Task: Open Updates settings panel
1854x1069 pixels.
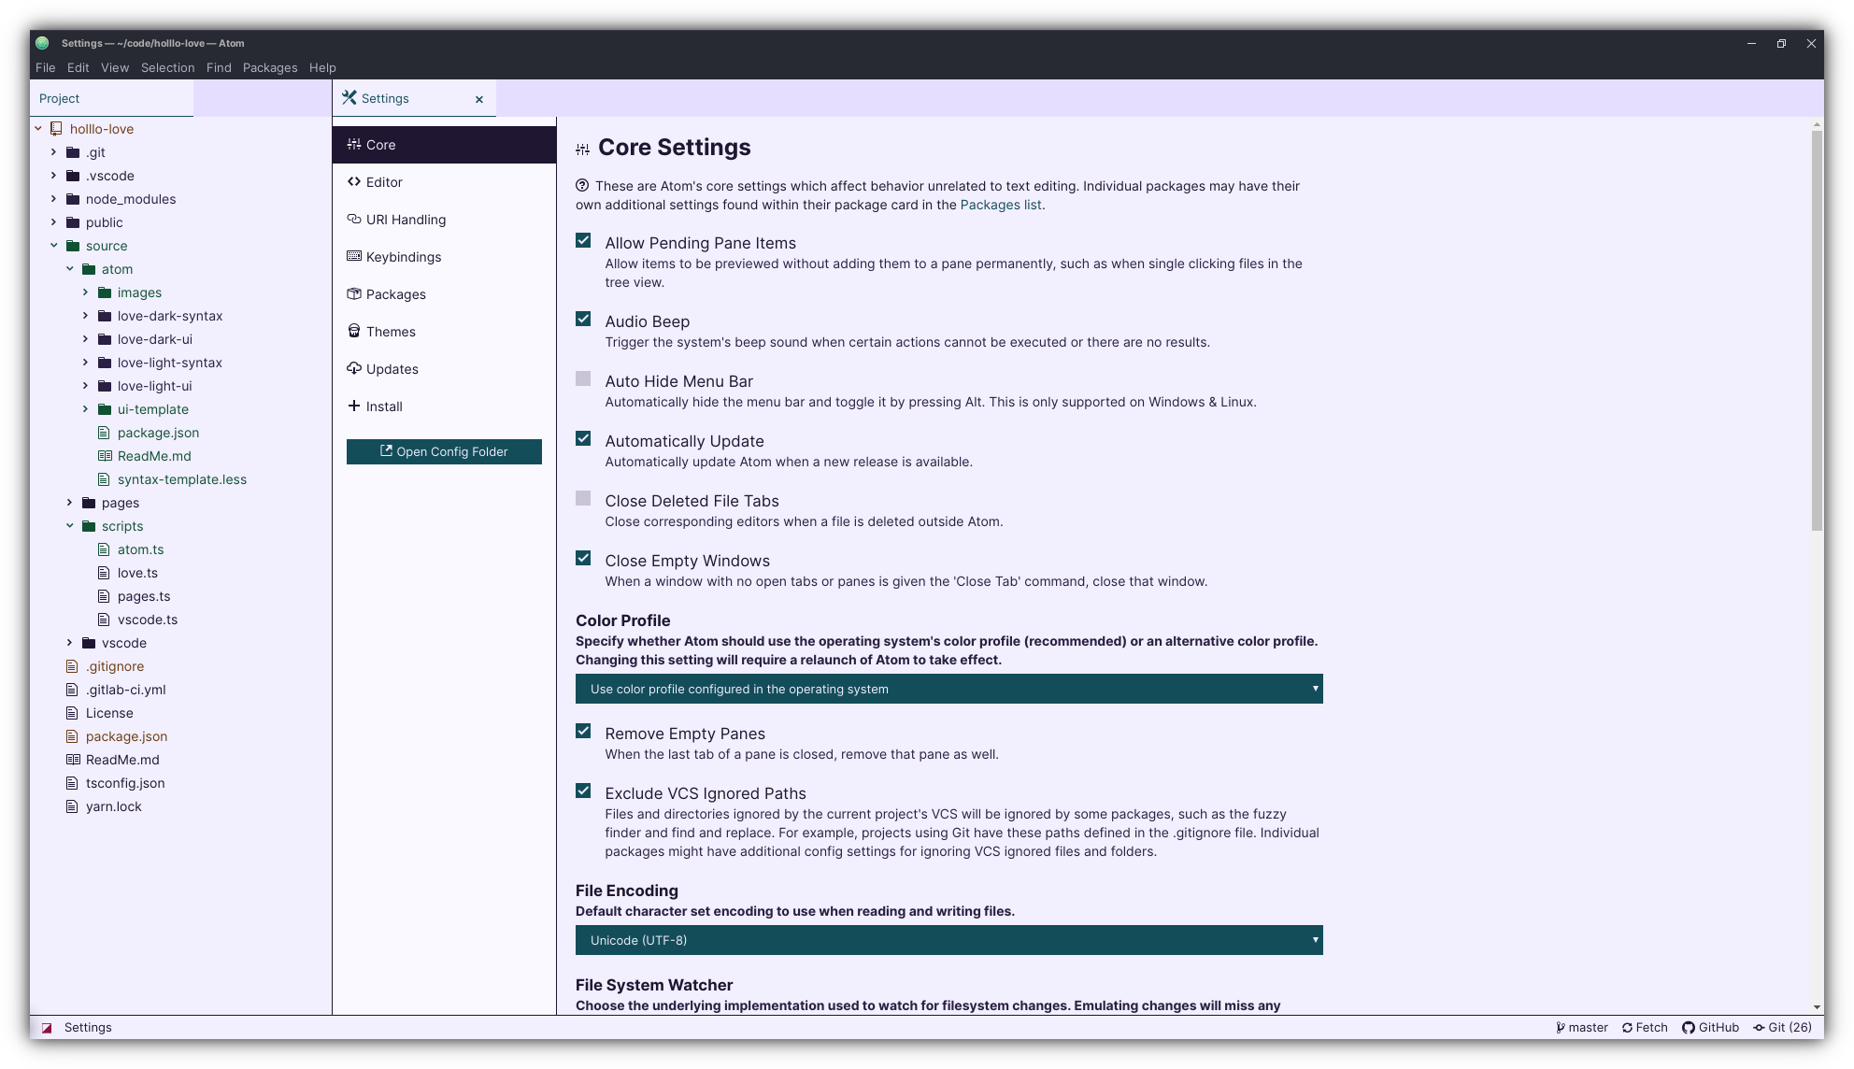Action: 392,368
